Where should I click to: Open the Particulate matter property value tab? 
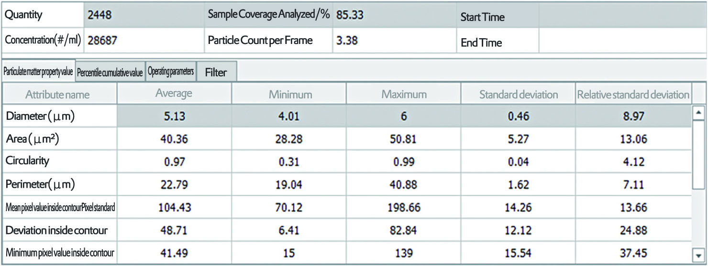(38, 72)
